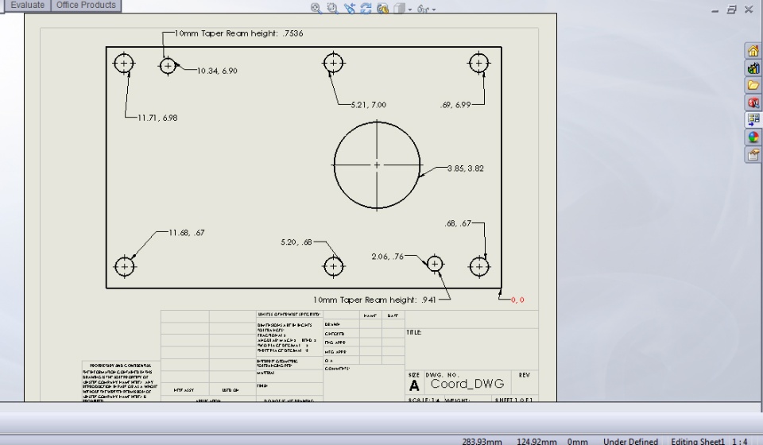The image size is (763, 445).
Task: Click the top-right corner hole of the plate
Action: click(478, 63)
